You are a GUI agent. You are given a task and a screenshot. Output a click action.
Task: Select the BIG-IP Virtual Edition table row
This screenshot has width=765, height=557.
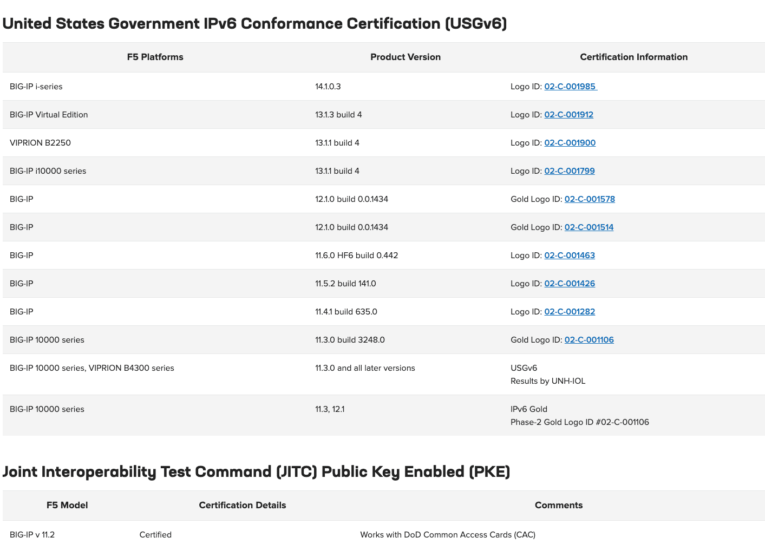click(x=217, y=114)
